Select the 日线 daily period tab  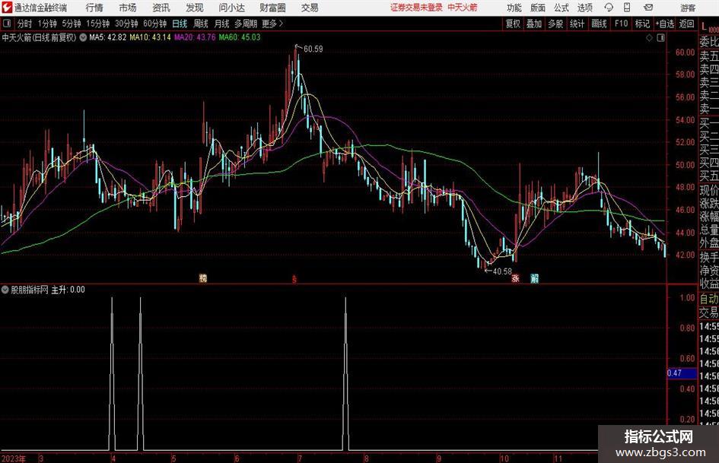coord(180,24)
